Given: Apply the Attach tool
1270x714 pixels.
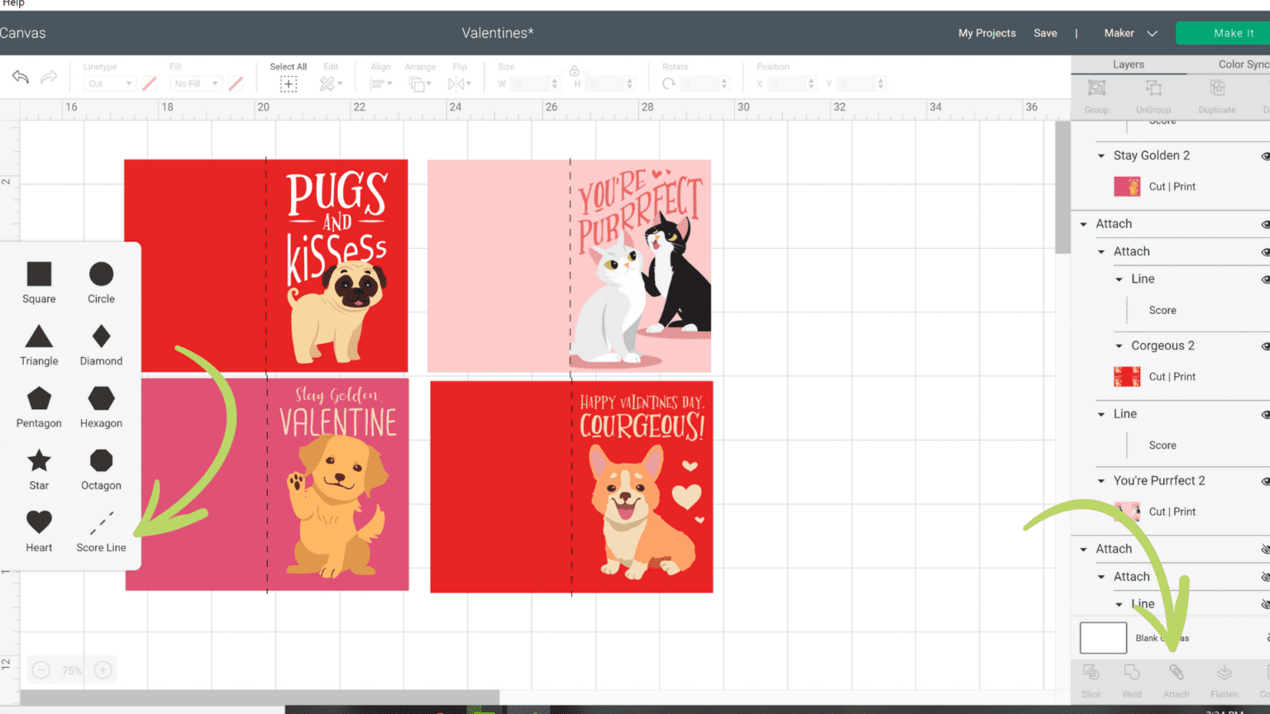Looking at the screenshot, I should pyautogui.click(x=1176, y=678).
